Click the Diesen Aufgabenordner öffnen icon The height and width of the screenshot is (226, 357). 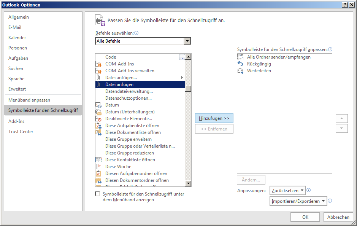pos(98,173)
